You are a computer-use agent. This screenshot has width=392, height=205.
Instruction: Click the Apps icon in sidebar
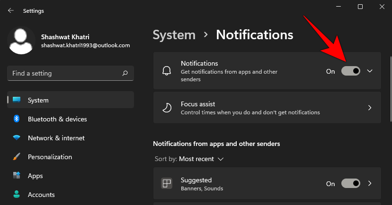tap(17, 175)
